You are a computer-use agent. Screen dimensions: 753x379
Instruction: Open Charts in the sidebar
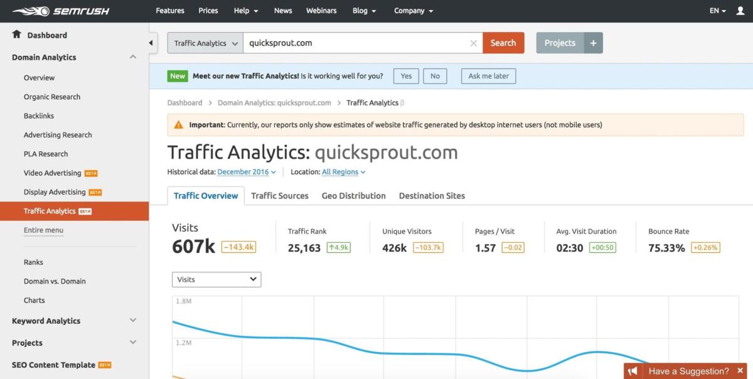coord(35,300)
